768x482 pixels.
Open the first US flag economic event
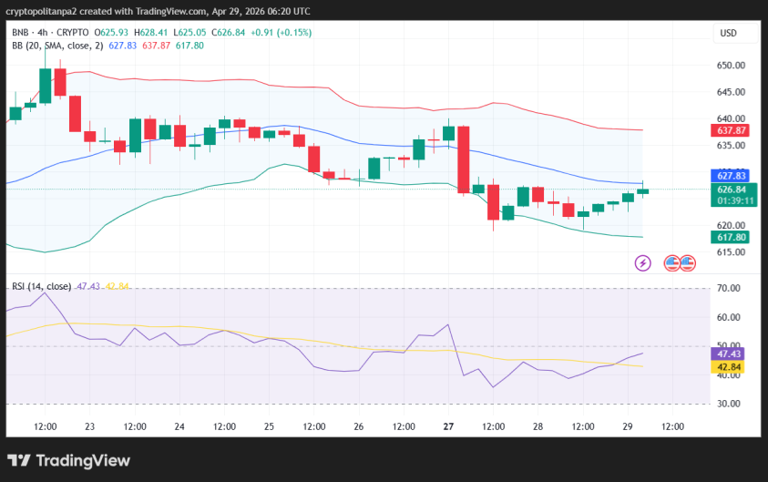pos(671,263)
